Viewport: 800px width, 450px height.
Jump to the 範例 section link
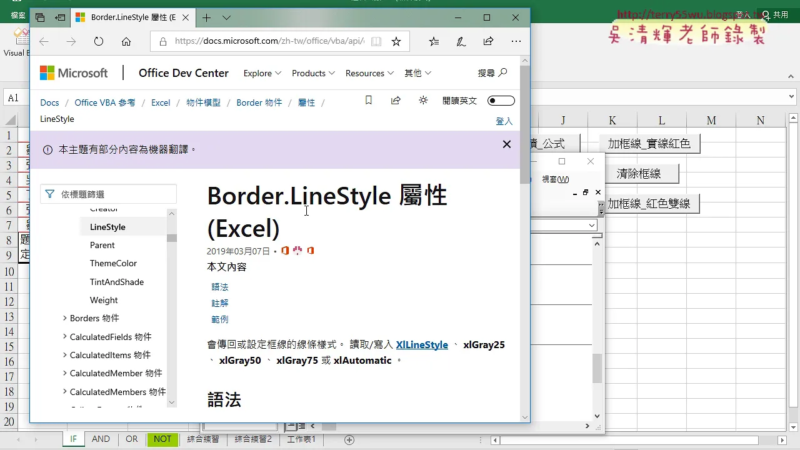coord(220,319)
